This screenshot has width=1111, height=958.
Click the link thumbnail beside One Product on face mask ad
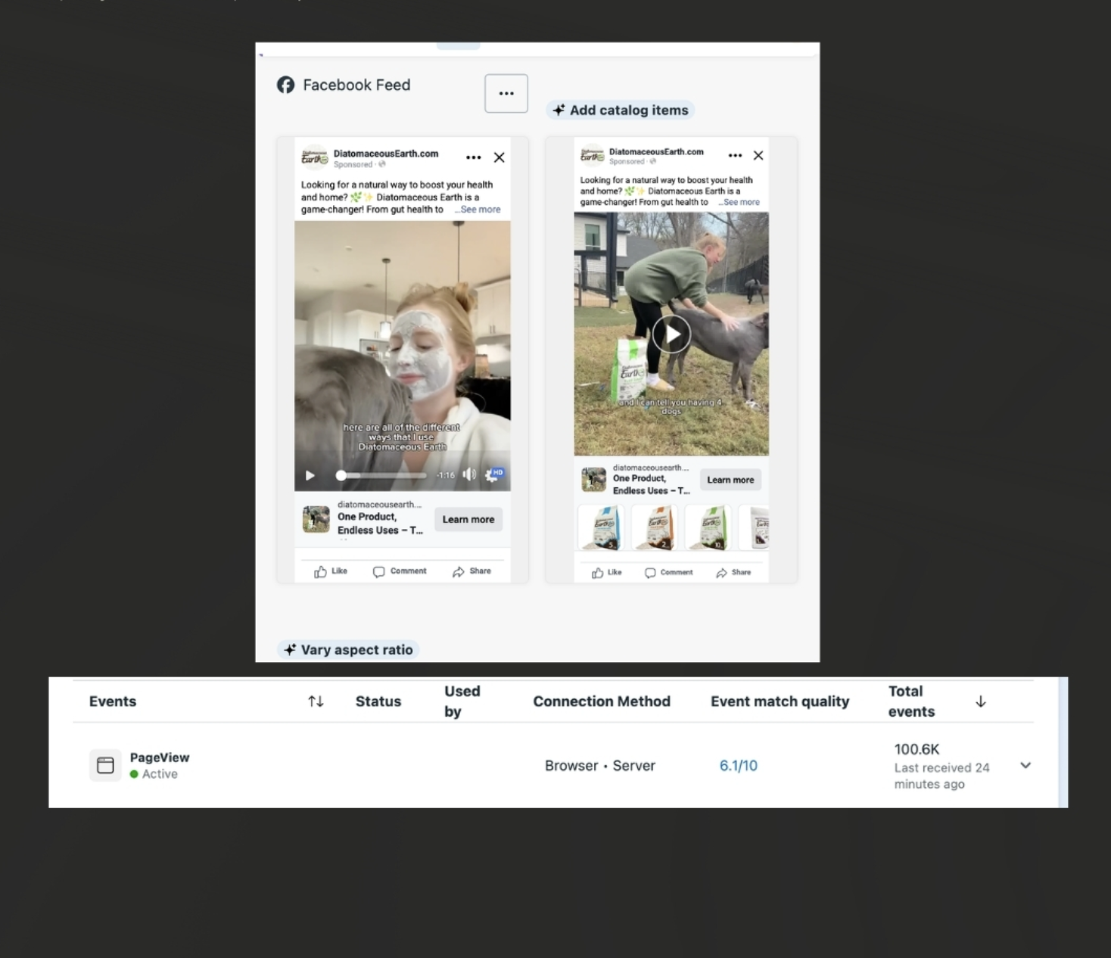click(316, 519)
